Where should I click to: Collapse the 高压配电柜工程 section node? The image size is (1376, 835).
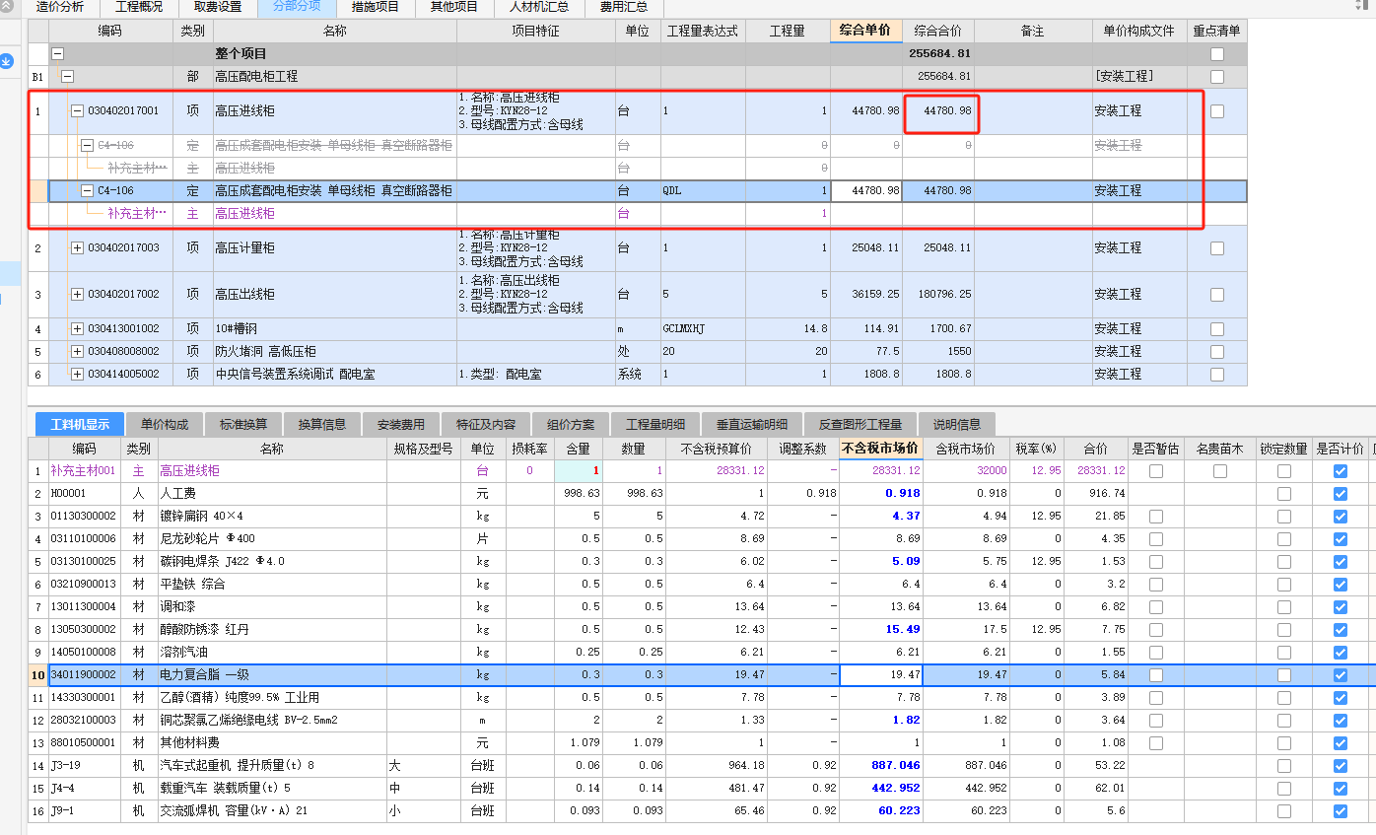click(67, 76)
